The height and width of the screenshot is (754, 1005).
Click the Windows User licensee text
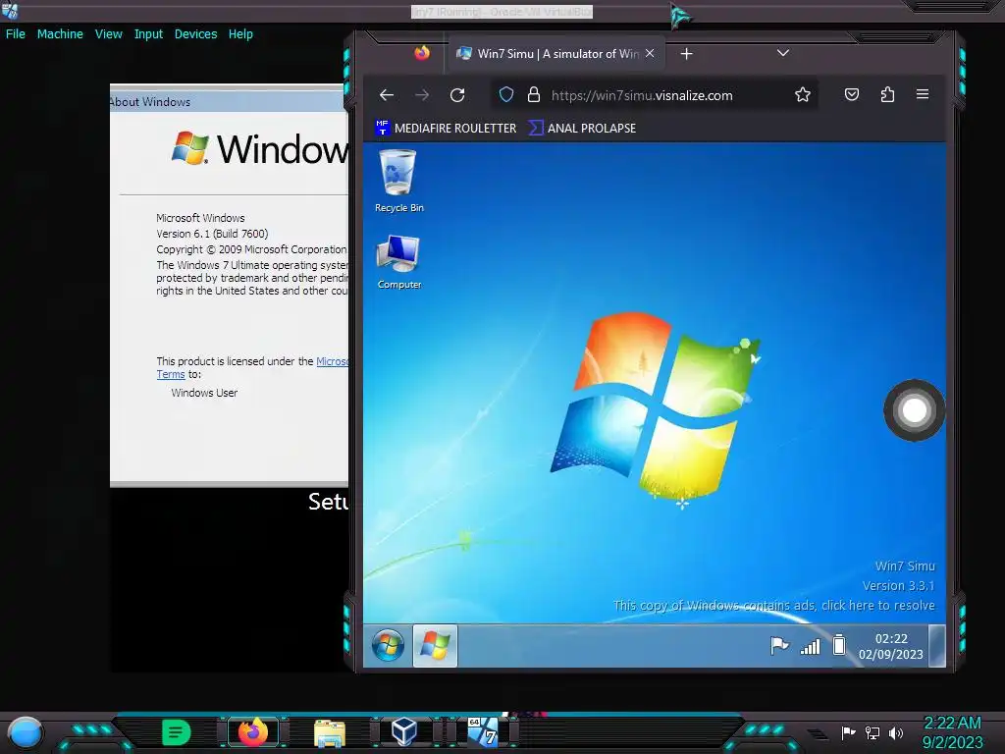pyautogui.click(x=204, y=393)
